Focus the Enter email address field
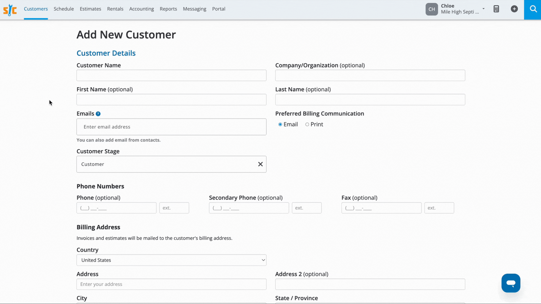541x304 pixels. [171, 127]
